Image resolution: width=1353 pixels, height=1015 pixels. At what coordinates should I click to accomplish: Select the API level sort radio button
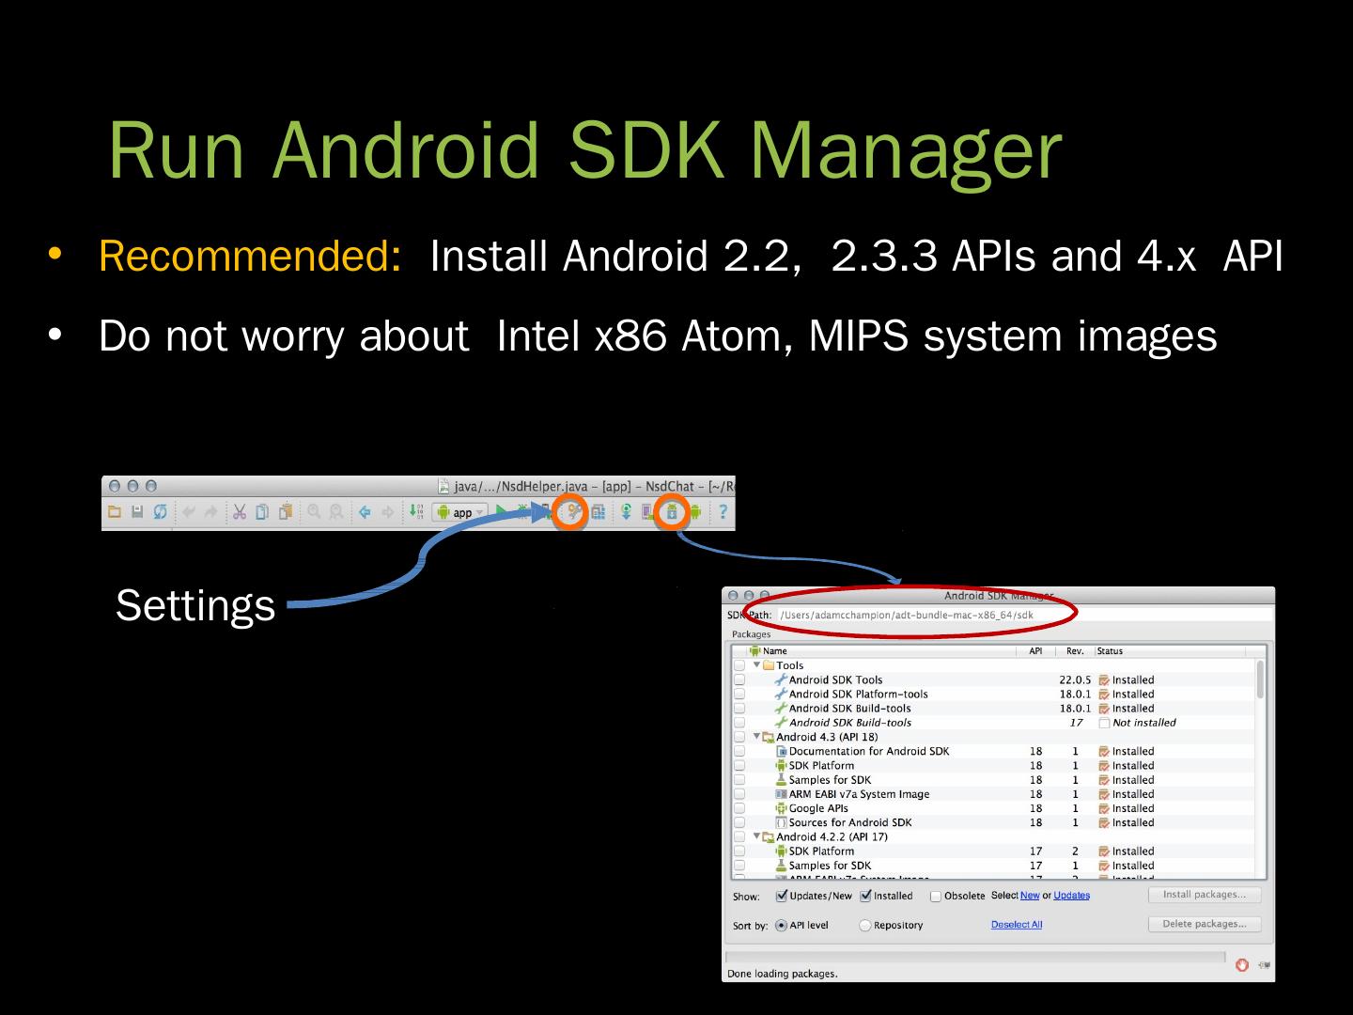click(x=781, y=926)
